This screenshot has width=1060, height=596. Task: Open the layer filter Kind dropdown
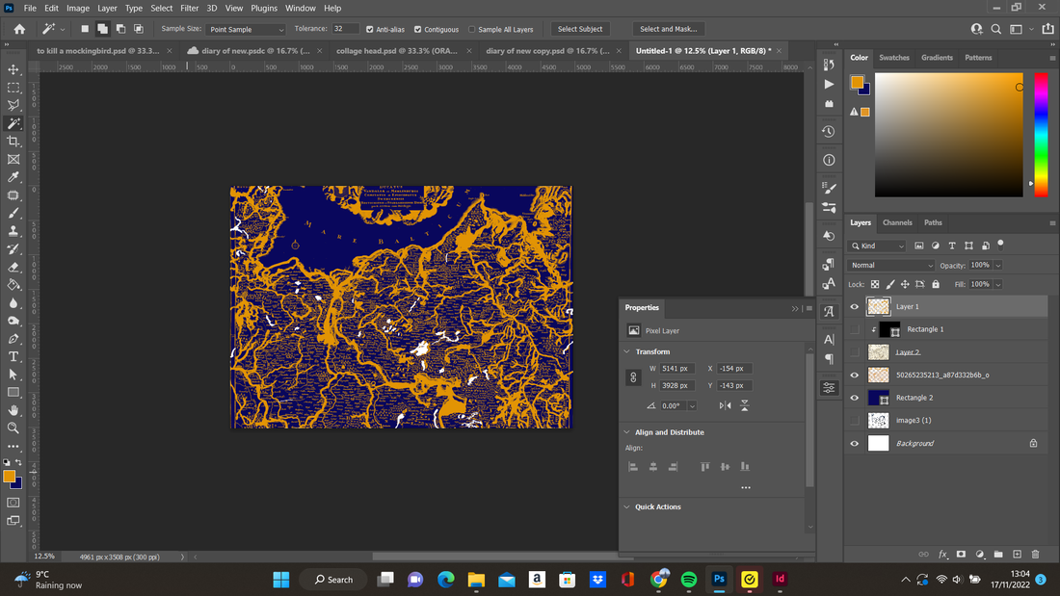[x=878, y=246]
